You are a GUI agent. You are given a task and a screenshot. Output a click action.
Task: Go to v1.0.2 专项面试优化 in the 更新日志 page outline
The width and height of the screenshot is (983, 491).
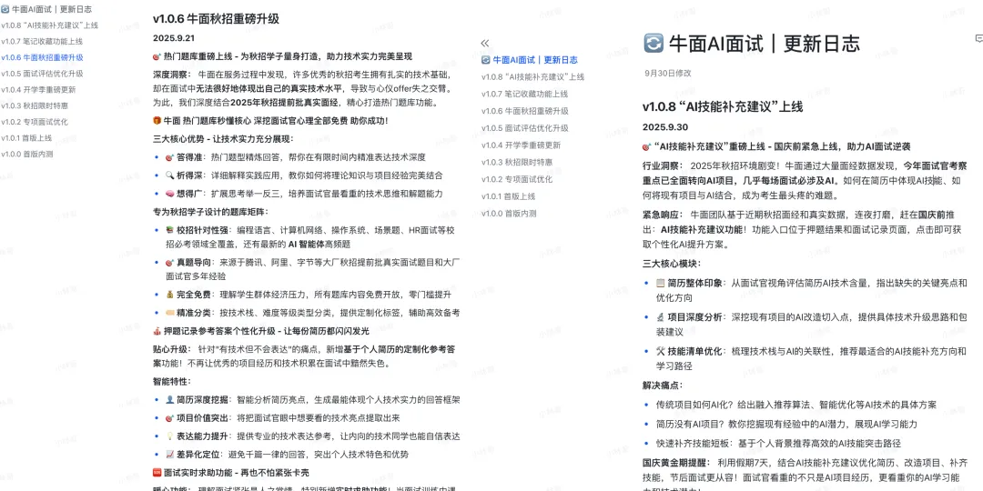pos(517,179)
